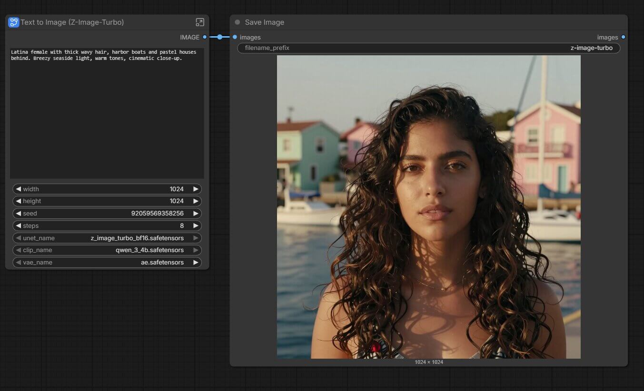Select next vae_name option with right arrow
The height and width of the screenshot is (391, 644).
pyautogui.click(x=196, y=263)
